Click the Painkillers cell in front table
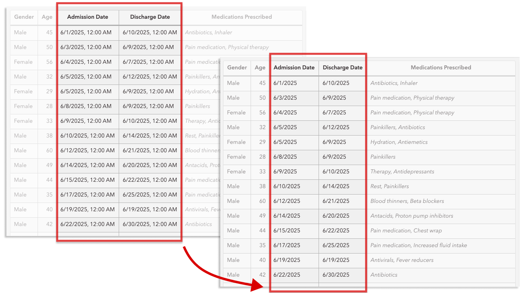 [383, 157]
